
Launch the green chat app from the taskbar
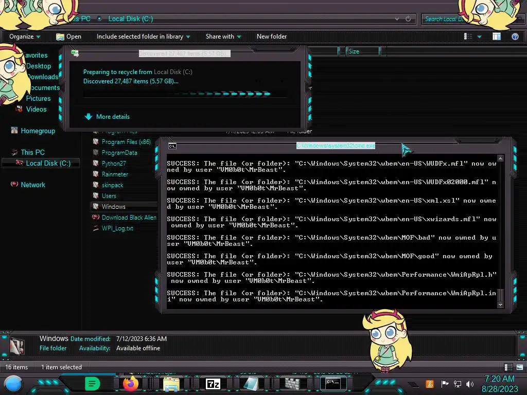tap(92, 384)
